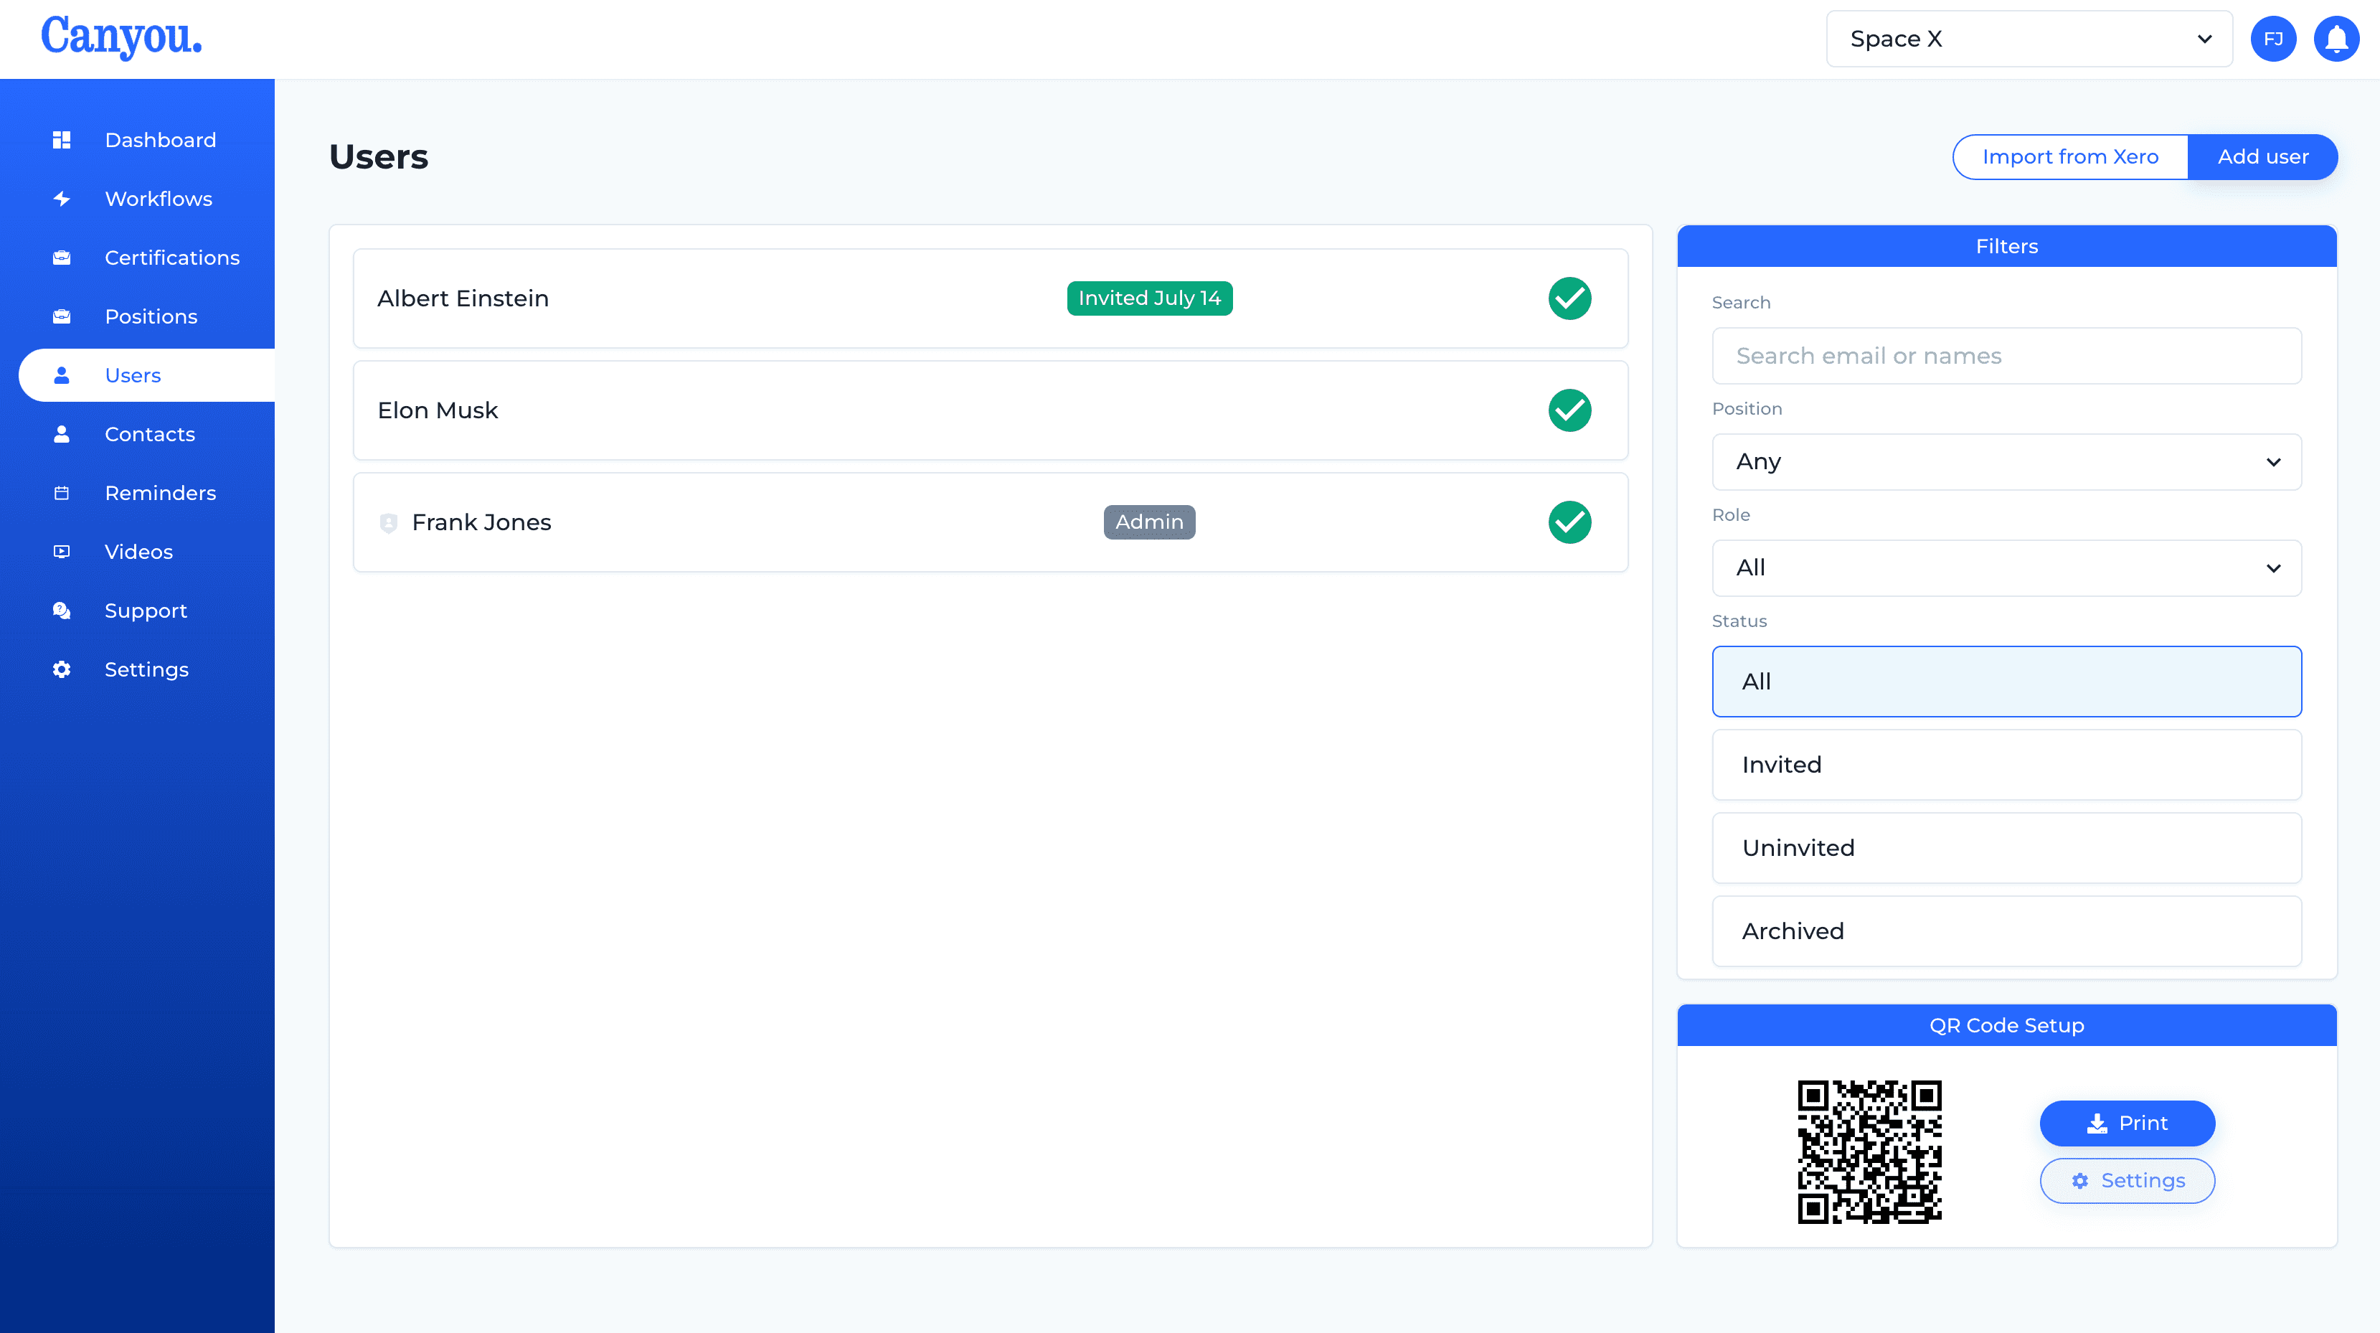Image resolution: width=2380 pixels, height=1333 pixels.
Task: Click the Certifications sidebar icon
Action: coord(60,257)
